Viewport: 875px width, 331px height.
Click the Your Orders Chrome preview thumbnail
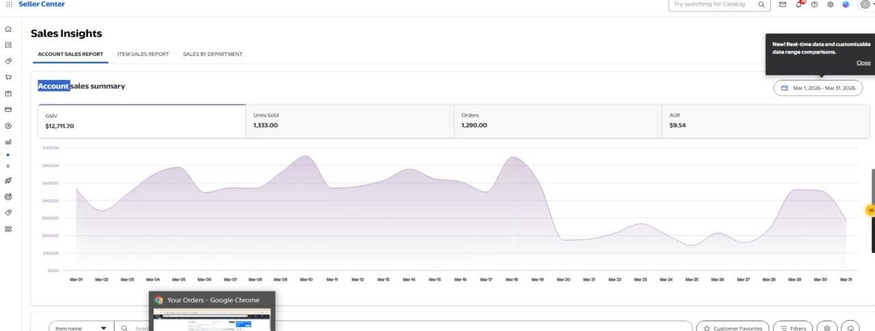(x=213, y=319)
